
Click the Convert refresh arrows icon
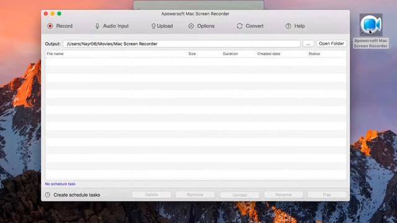[x=239, y=26]
